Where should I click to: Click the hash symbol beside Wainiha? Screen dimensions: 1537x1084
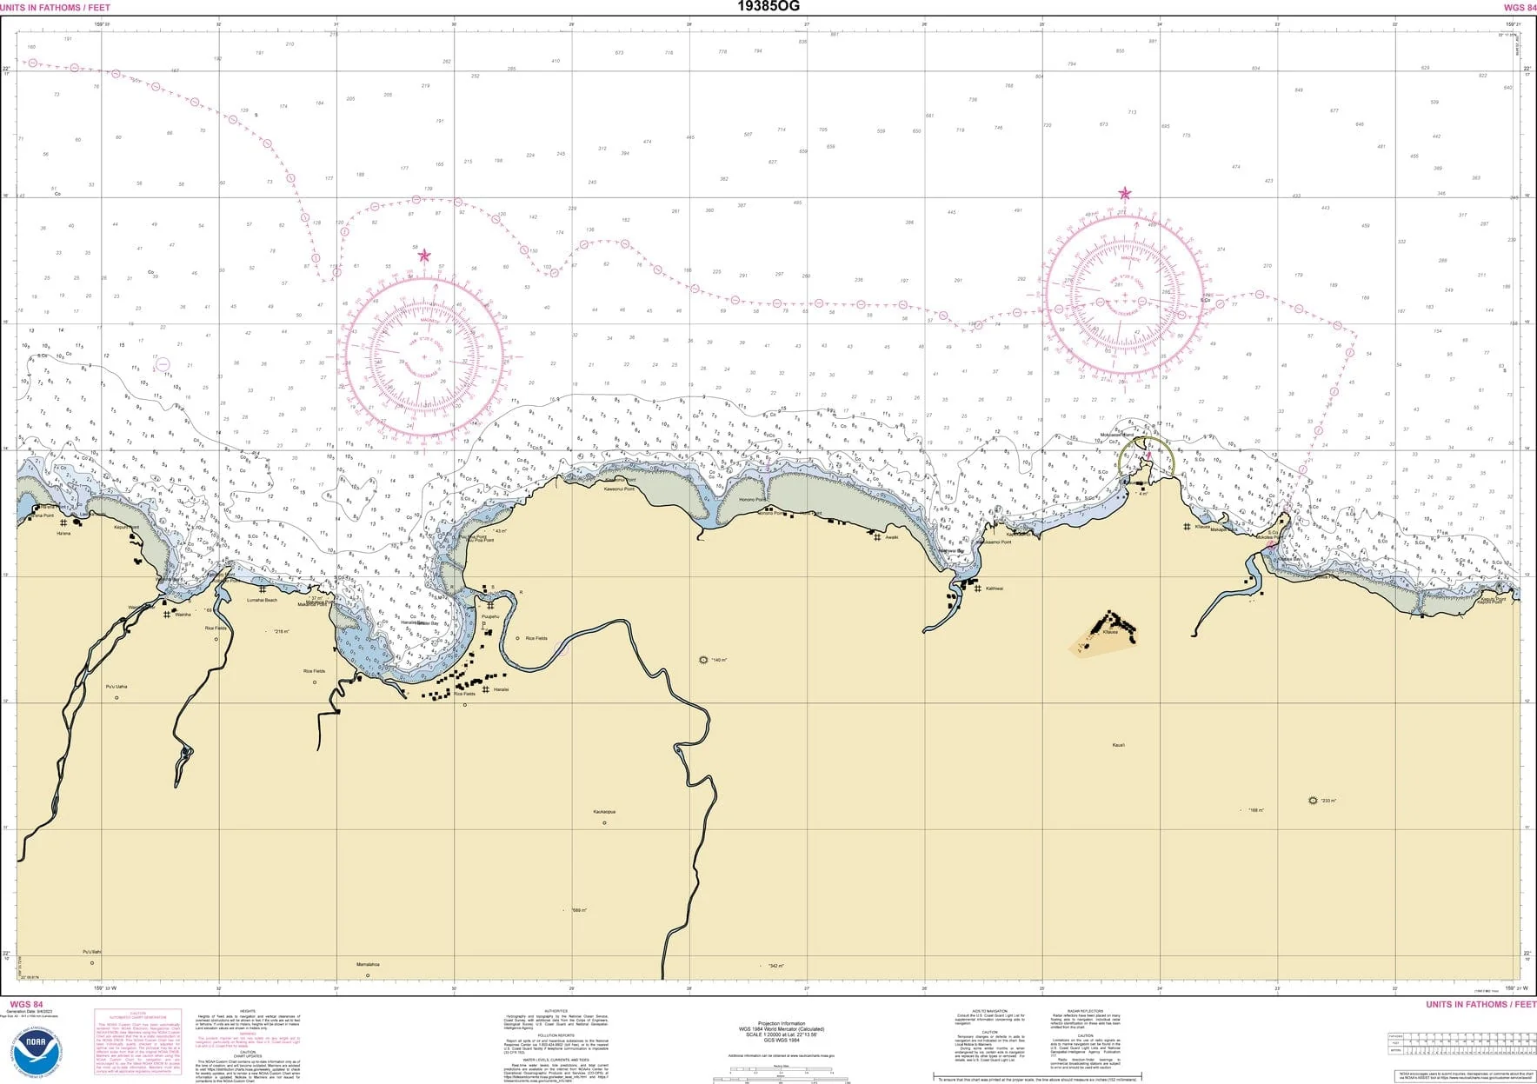167,615
